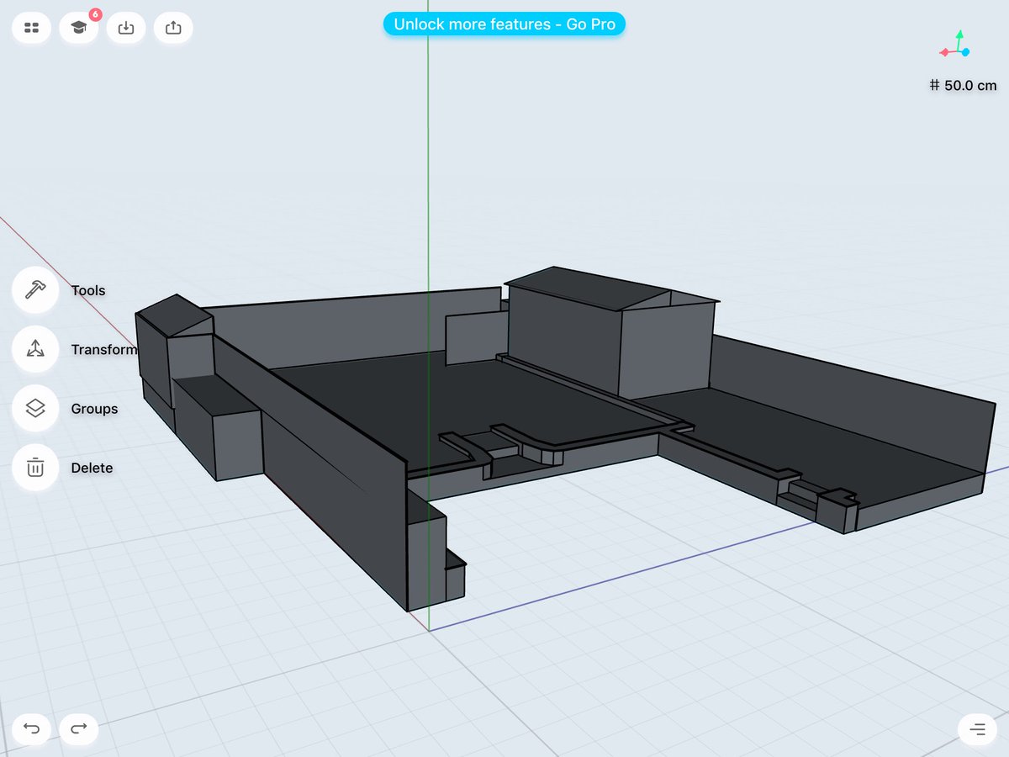1009x757 pixels.
Task: Open the projects grid menu icon
Action: (32, 28)
